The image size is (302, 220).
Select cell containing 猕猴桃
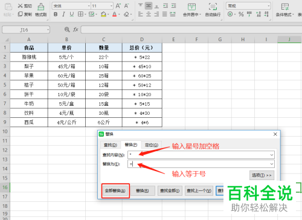[29, 57]
